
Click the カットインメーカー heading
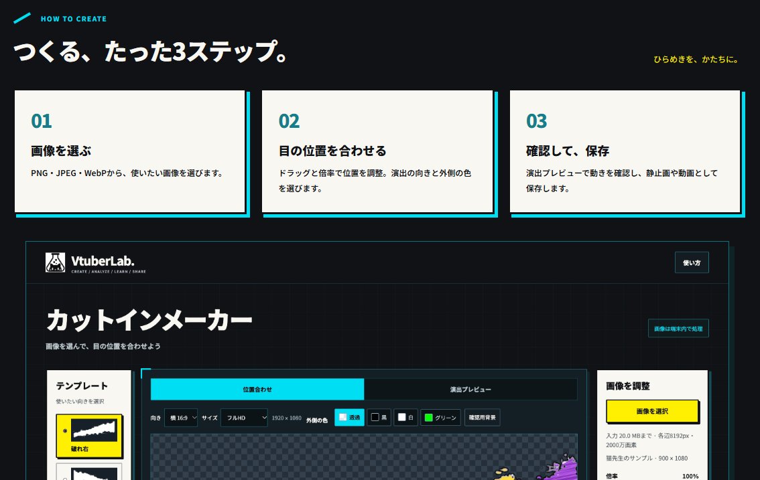pyautogui.click(x=149, y=320)
